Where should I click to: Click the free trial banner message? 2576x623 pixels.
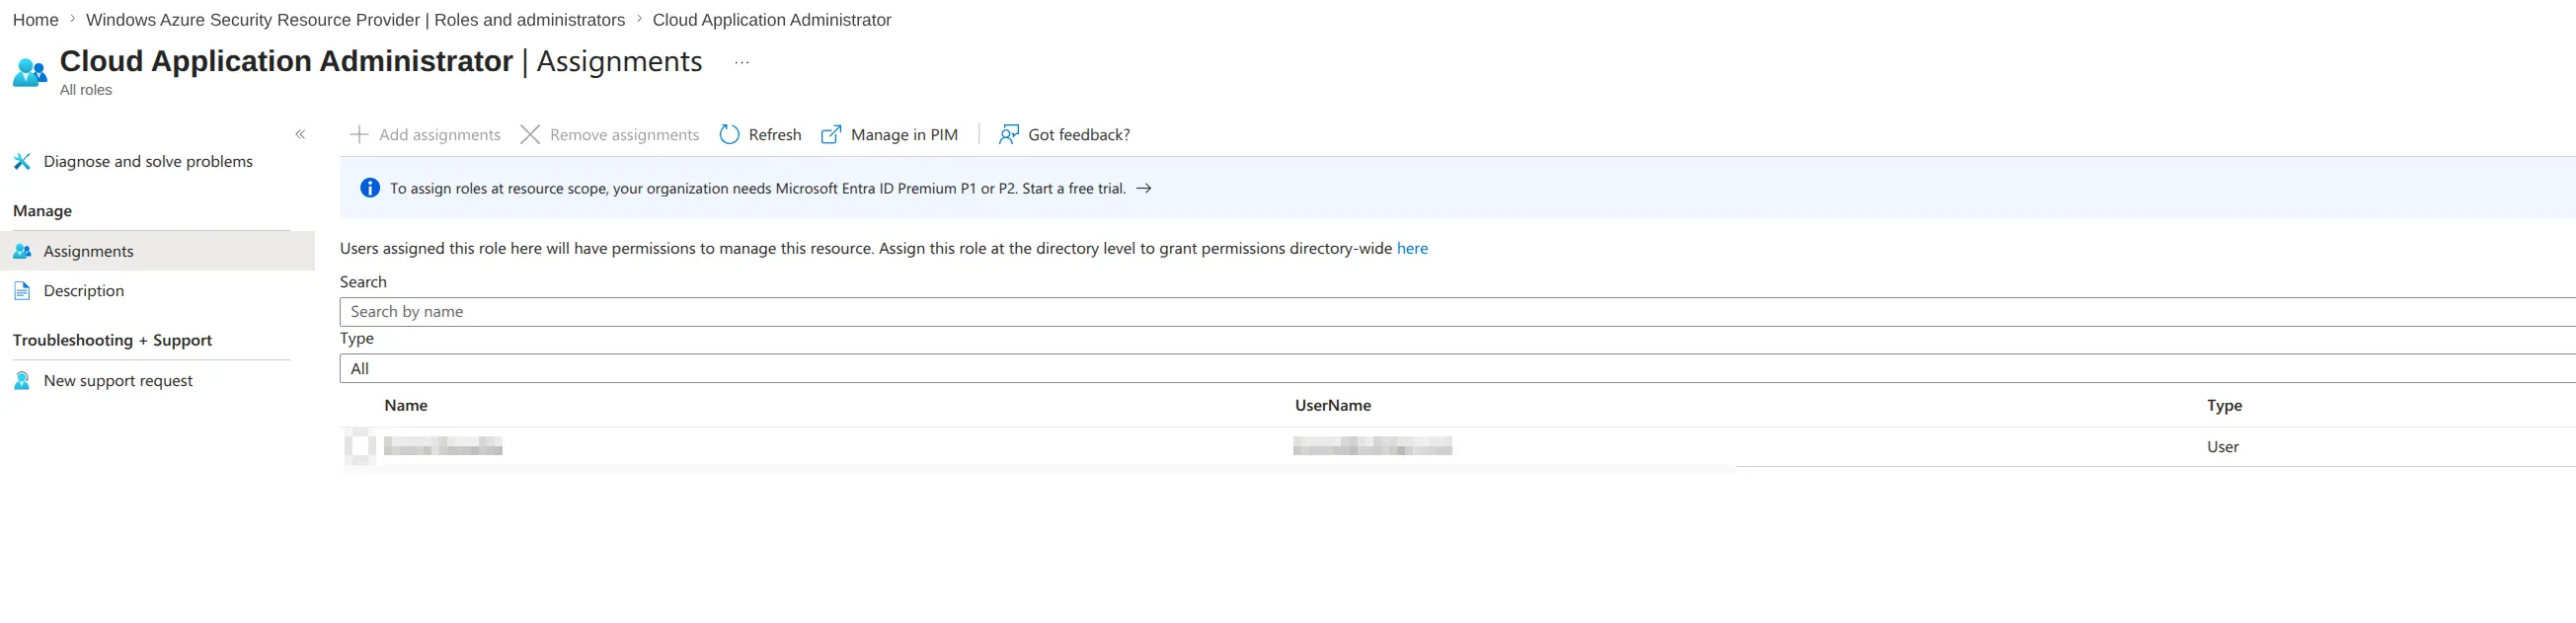click(x=758, y=188)
